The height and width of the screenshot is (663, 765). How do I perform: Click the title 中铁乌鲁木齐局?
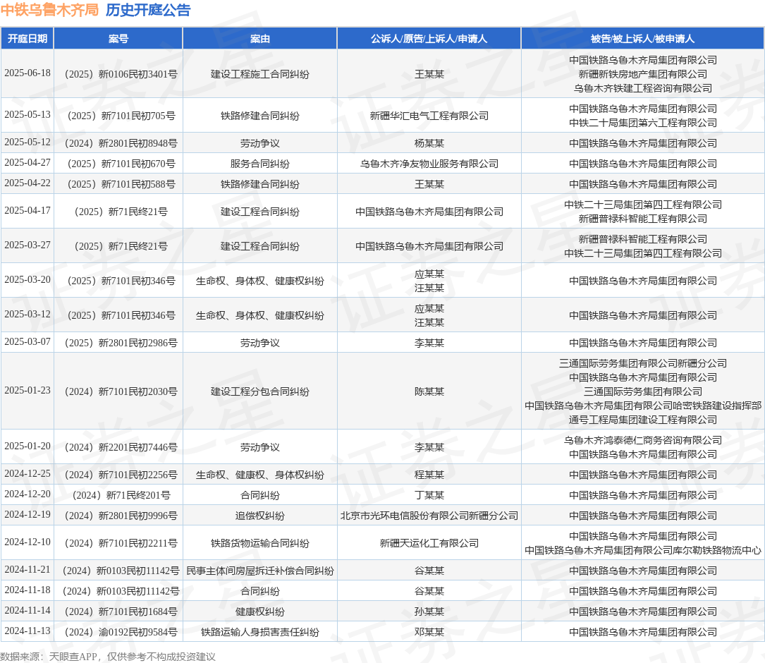pyautogui.click(x=50, y=10)
